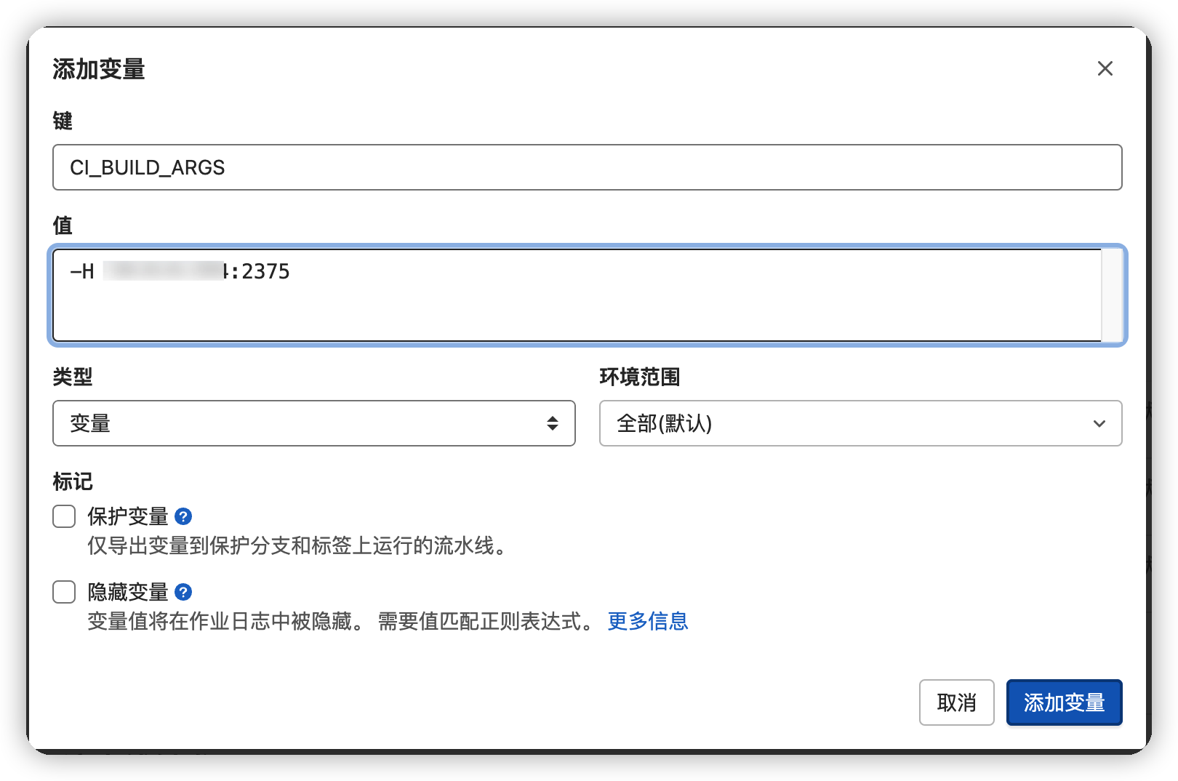Expand the environment scope selection list
1178x781 pixels.
(x=860, y=423)
